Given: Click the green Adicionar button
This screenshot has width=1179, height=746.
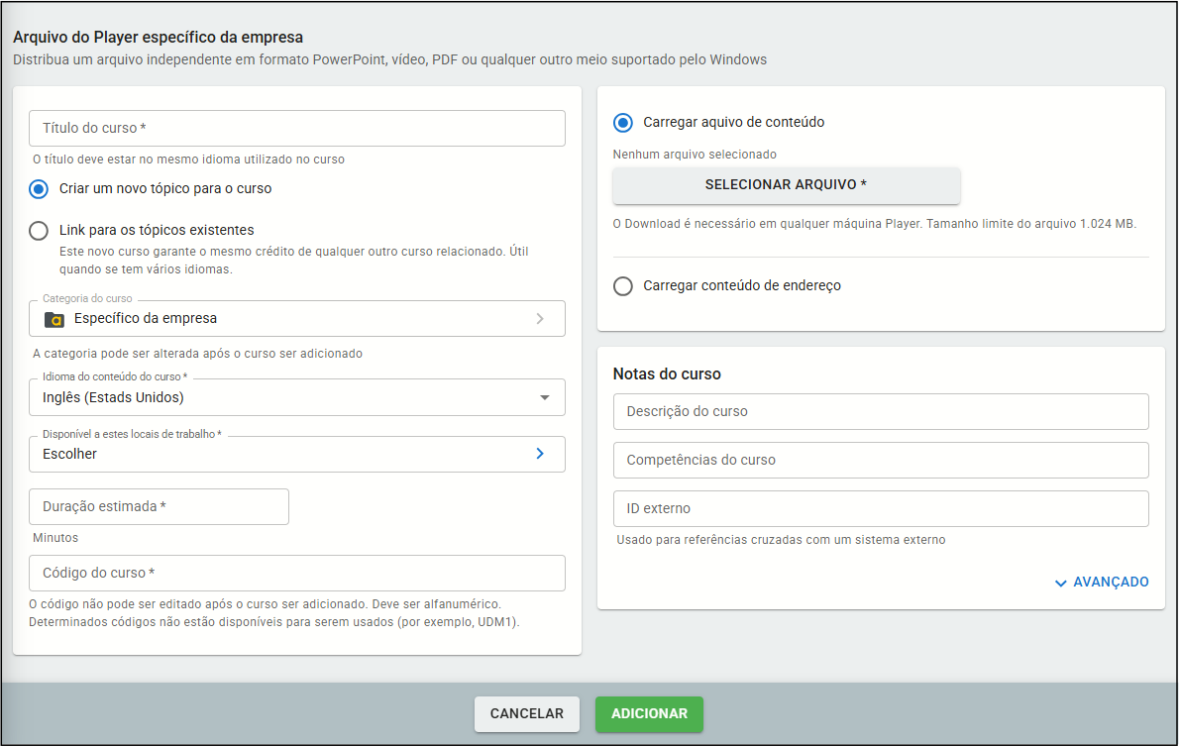Looking at the screenshot, I should click(x=649, y=714).
